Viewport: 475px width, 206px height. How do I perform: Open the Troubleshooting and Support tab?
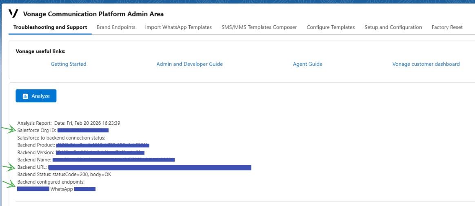(50, 27)
